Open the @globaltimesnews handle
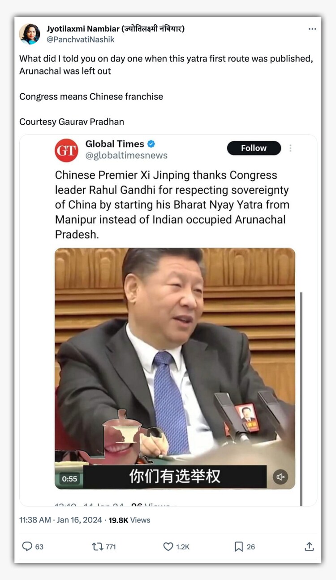336x580 pixels. (x=126, y=155)
